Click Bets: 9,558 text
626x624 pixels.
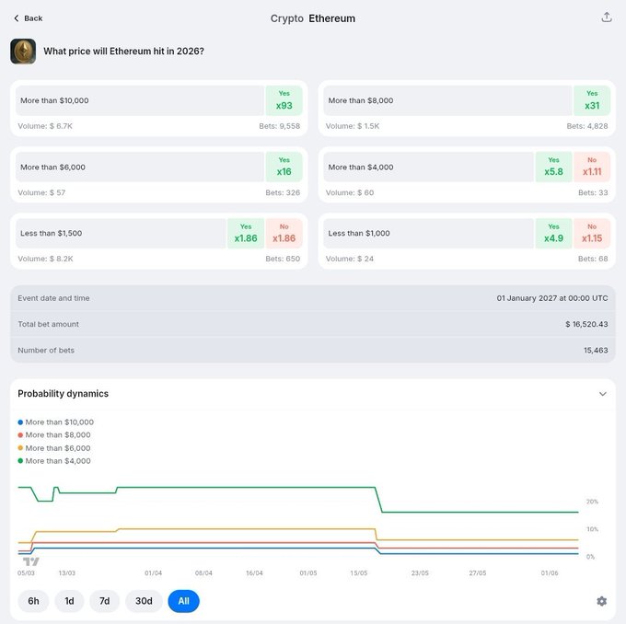[x=280, y=126]
